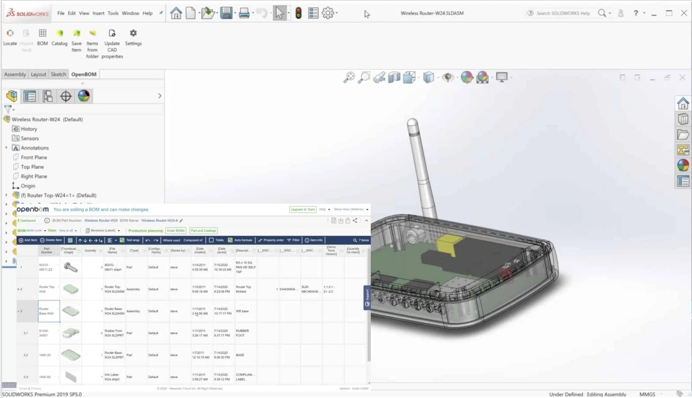Switch to the Assembly tab
Image resolution: width=692 pixels, height=398 pixels.
point(15,74)
